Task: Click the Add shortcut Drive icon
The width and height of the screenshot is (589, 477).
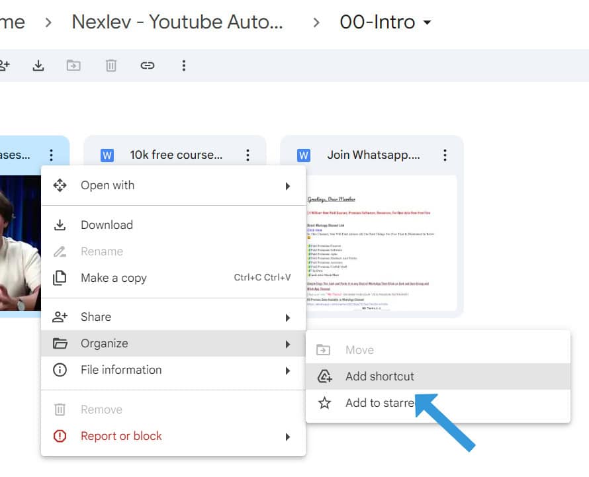Action: click(324, 376)
